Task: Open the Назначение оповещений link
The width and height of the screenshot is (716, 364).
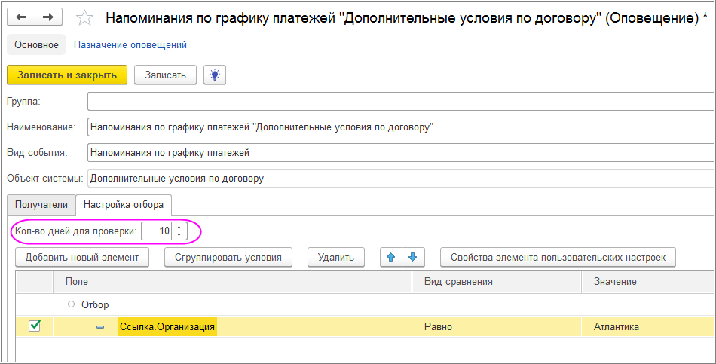Action: click(130, 45)
